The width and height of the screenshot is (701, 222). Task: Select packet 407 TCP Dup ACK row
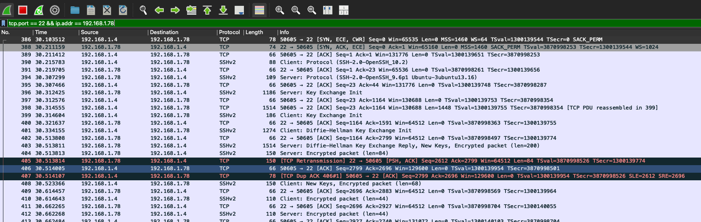(x=350, y=176)
